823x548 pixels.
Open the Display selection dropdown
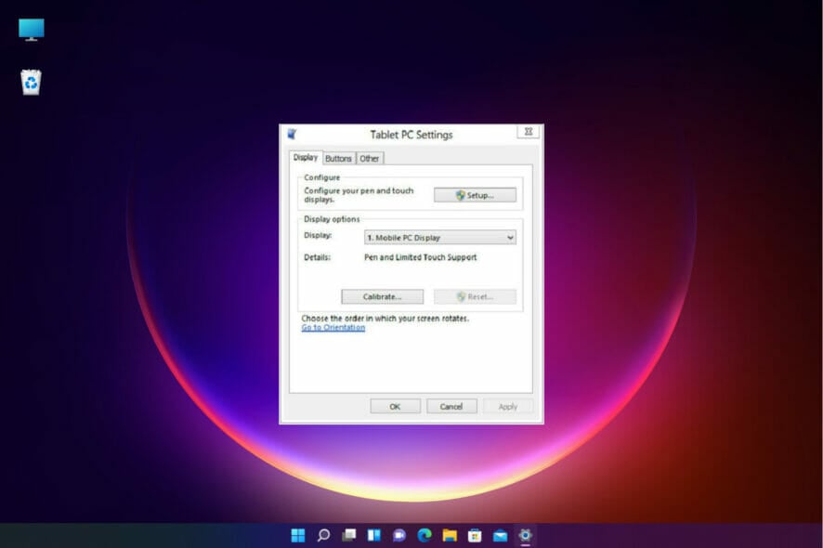pyautogui.click(x=508, y=237)
